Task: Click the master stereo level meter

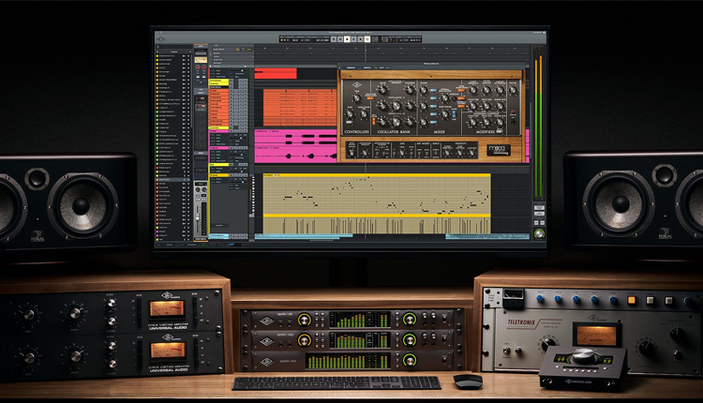Action: tap(538, 124)
